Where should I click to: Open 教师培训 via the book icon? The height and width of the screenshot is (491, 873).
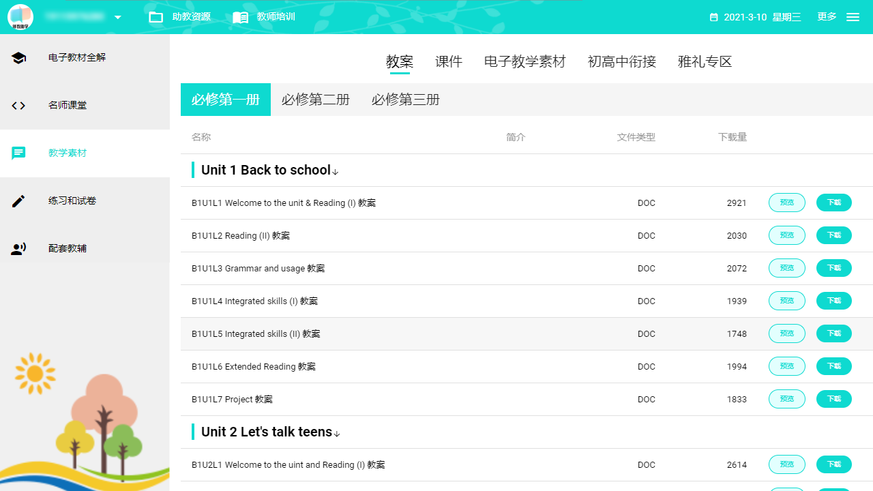tap(240, 17)
